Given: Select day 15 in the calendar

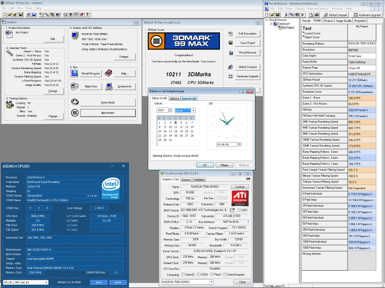Looking at the screenshot, I should (160, 131).
